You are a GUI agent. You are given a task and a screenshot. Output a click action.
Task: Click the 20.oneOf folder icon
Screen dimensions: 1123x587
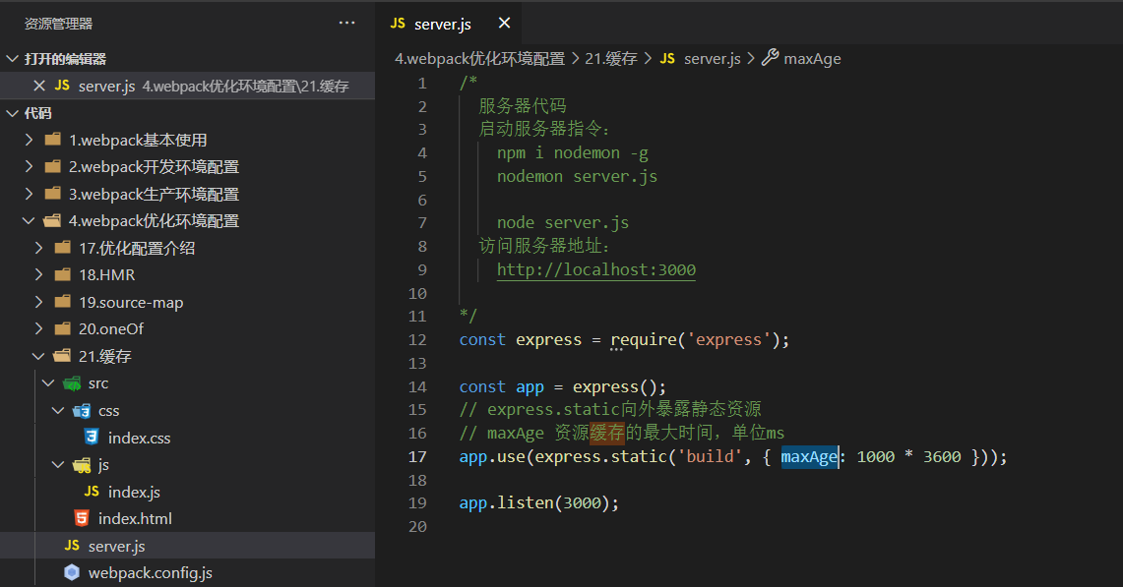click(63, 328)
